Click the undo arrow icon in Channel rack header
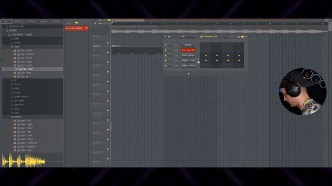 [x=169, y=37]
